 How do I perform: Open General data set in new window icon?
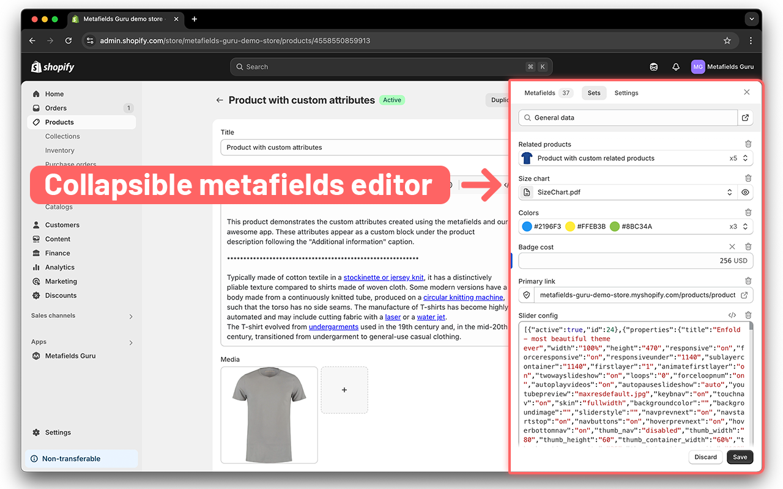point(745,117)
